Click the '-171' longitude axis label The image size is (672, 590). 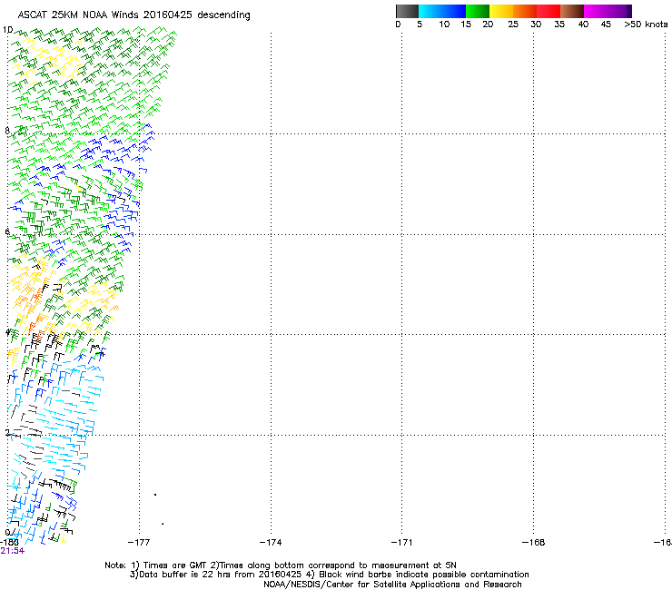(402, 543)
